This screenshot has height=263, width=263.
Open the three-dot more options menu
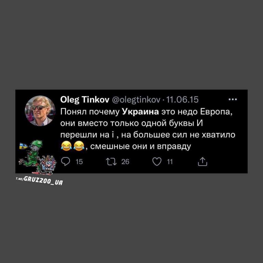coord(233,100)
